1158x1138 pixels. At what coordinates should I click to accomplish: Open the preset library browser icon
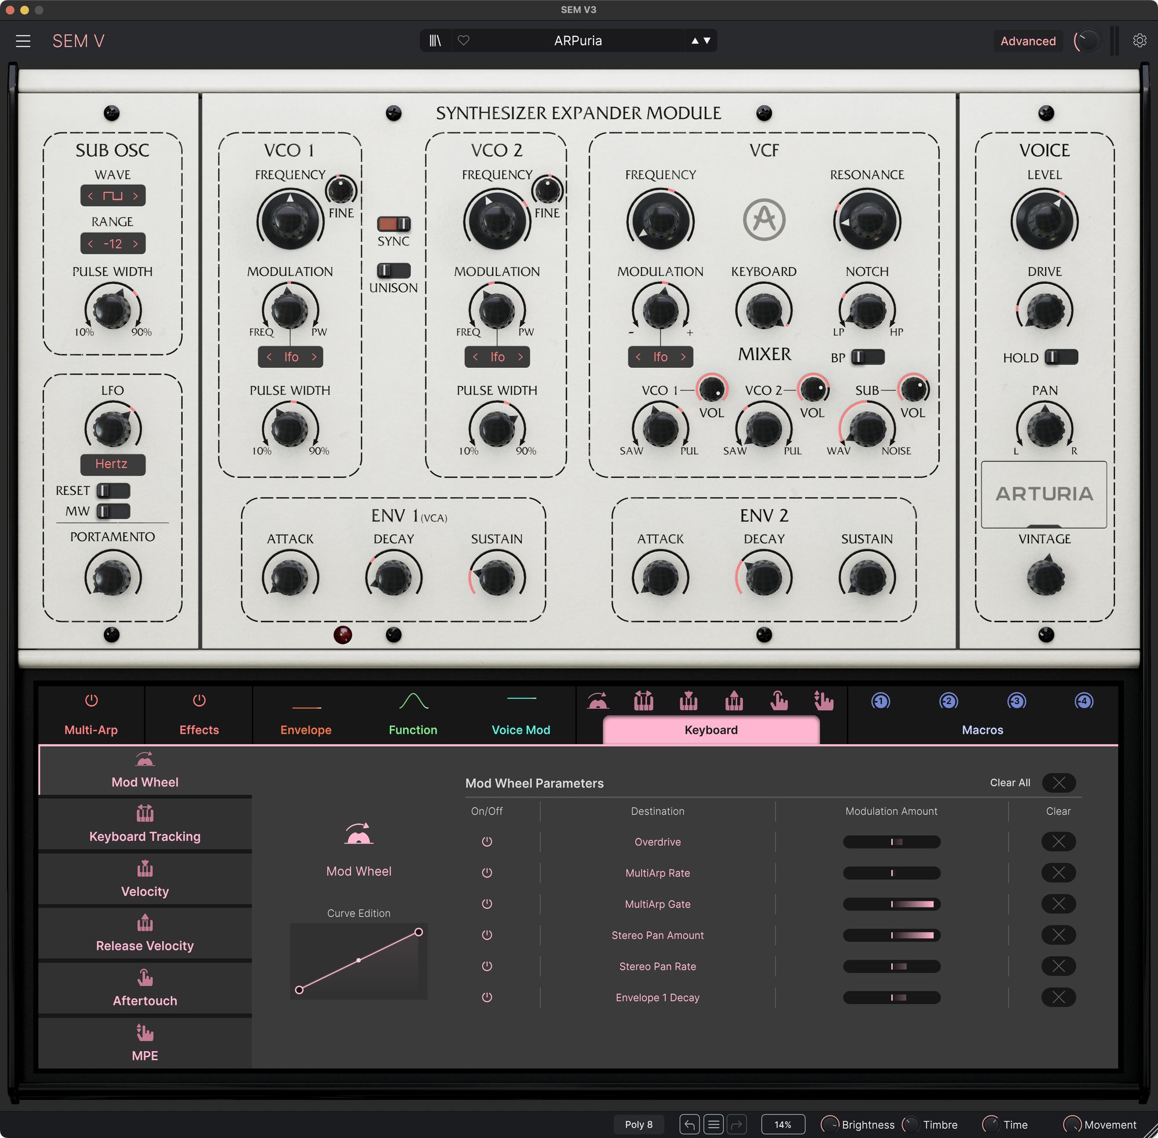[x=435, y=41]
